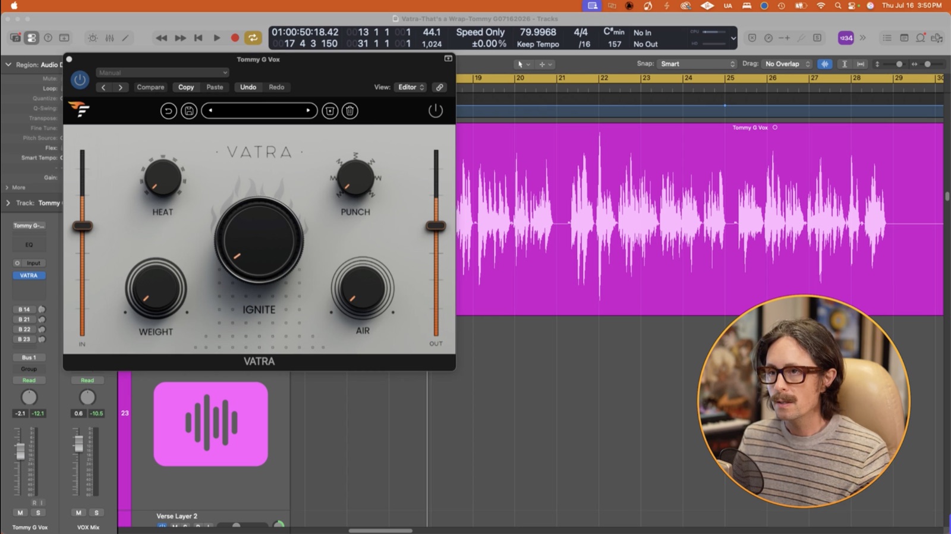The image size is (951, 534).
Task: Click the VATRA save preset floppy icon
Action: pyautogui.click(x=189, y=111)
